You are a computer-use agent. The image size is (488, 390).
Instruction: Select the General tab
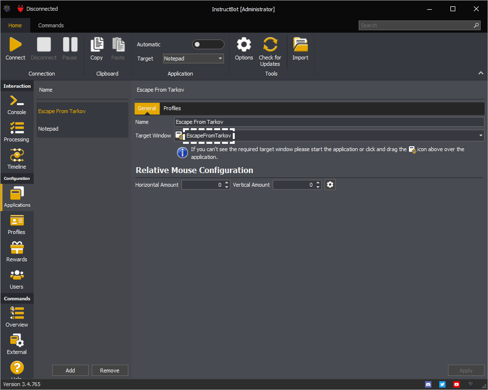147,109
